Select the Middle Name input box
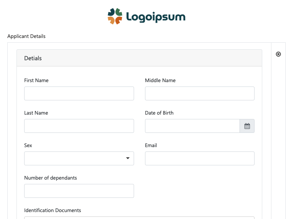293x219 pixels. click(x=200, y=93)
